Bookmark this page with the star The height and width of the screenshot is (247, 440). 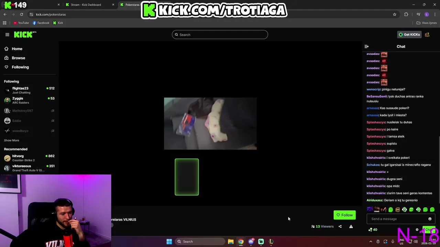[x=395, y=14]
